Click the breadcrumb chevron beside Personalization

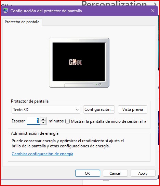(155, 4)
